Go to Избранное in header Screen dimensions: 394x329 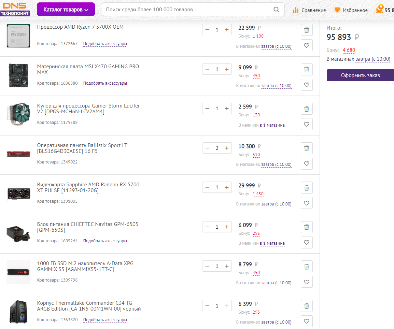351,10
